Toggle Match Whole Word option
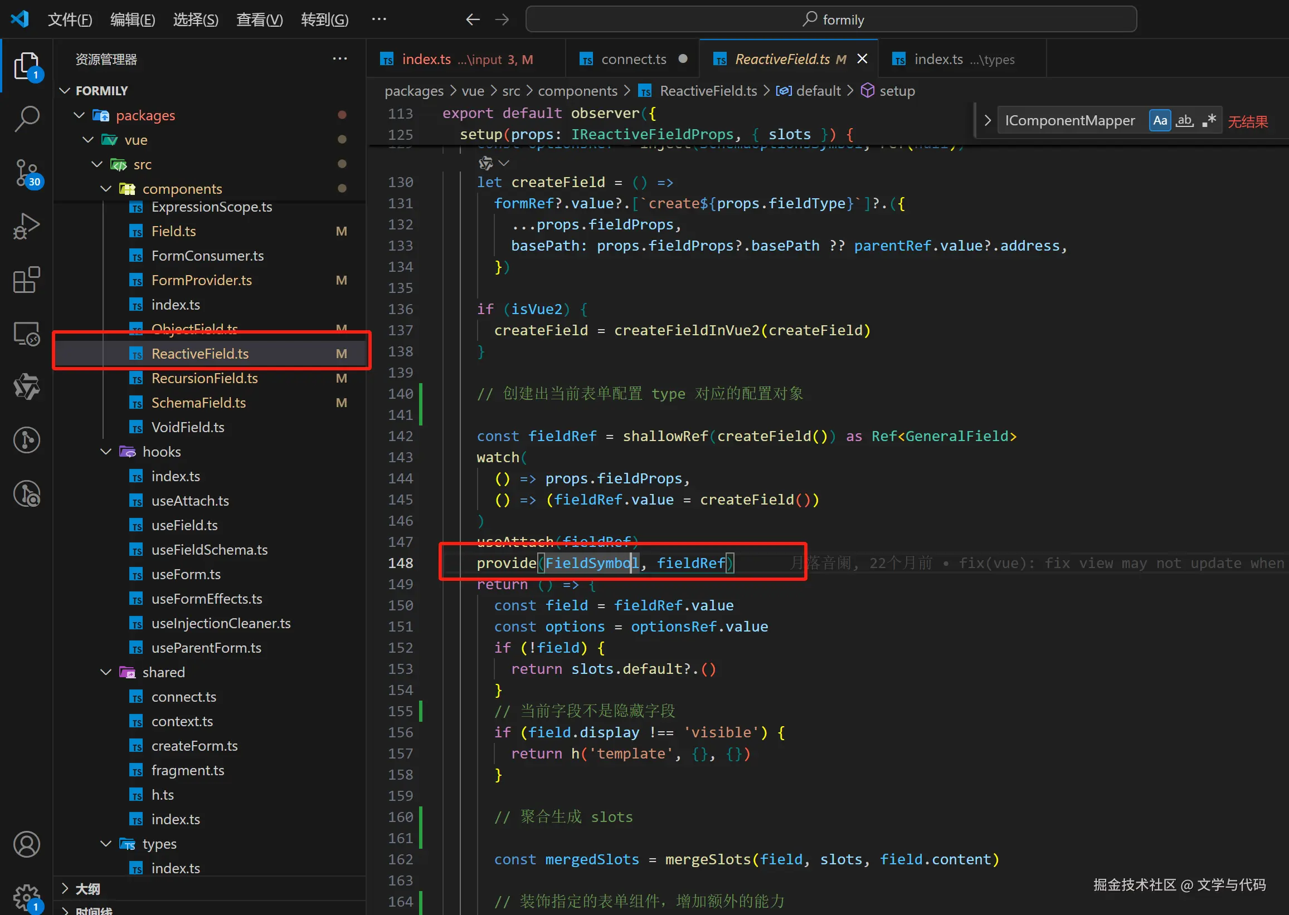Viewport: 1289px width, 915px height. (1185, 121)
